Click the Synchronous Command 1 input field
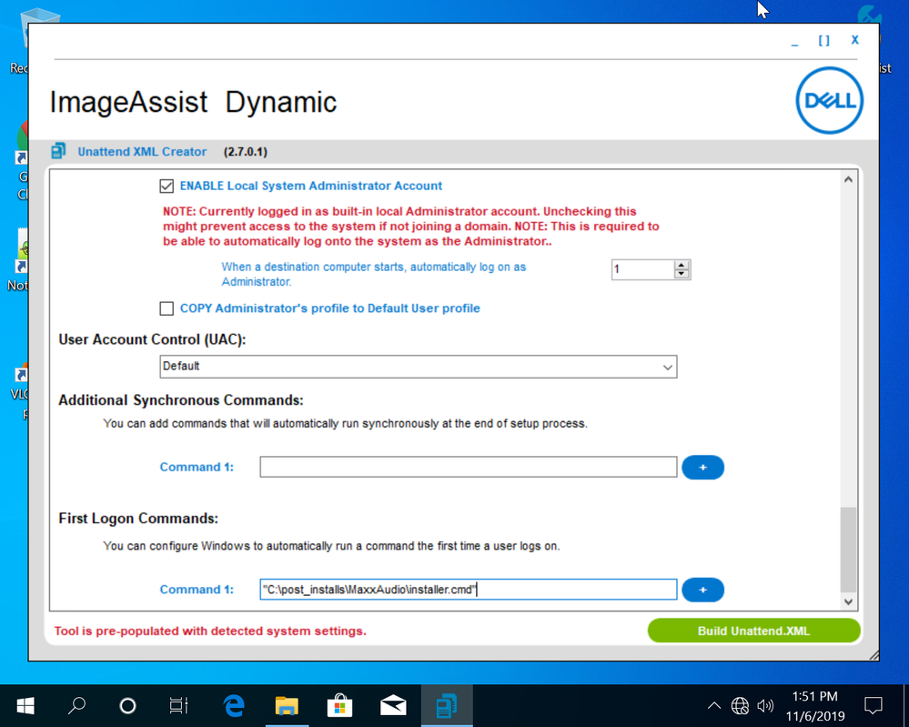Viewport: 909px width, 727px height. 469,468
